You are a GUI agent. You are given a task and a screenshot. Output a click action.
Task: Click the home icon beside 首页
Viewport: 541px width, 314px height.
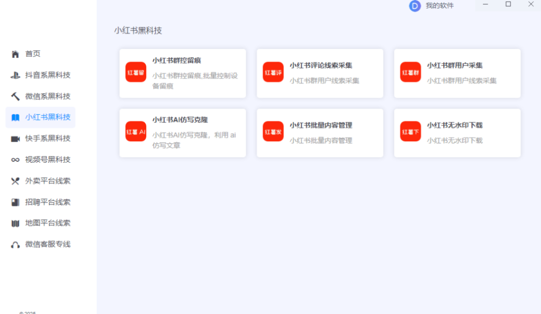pyautogui.click(x=15, y=54)
